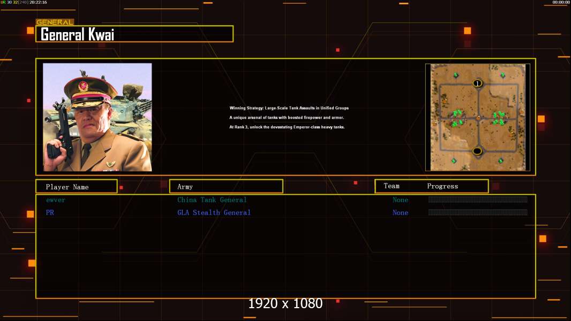Viewport: 571px width, 321px height.
Task: Click the General Kwai title box
Action: (x=134, y=34)
